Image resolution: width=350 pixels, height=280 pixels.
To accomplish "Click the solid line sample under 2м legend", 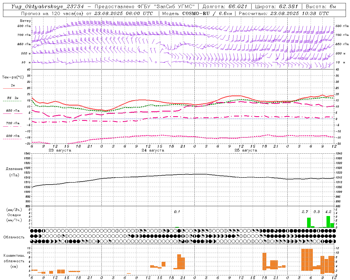I will point(13,89).
